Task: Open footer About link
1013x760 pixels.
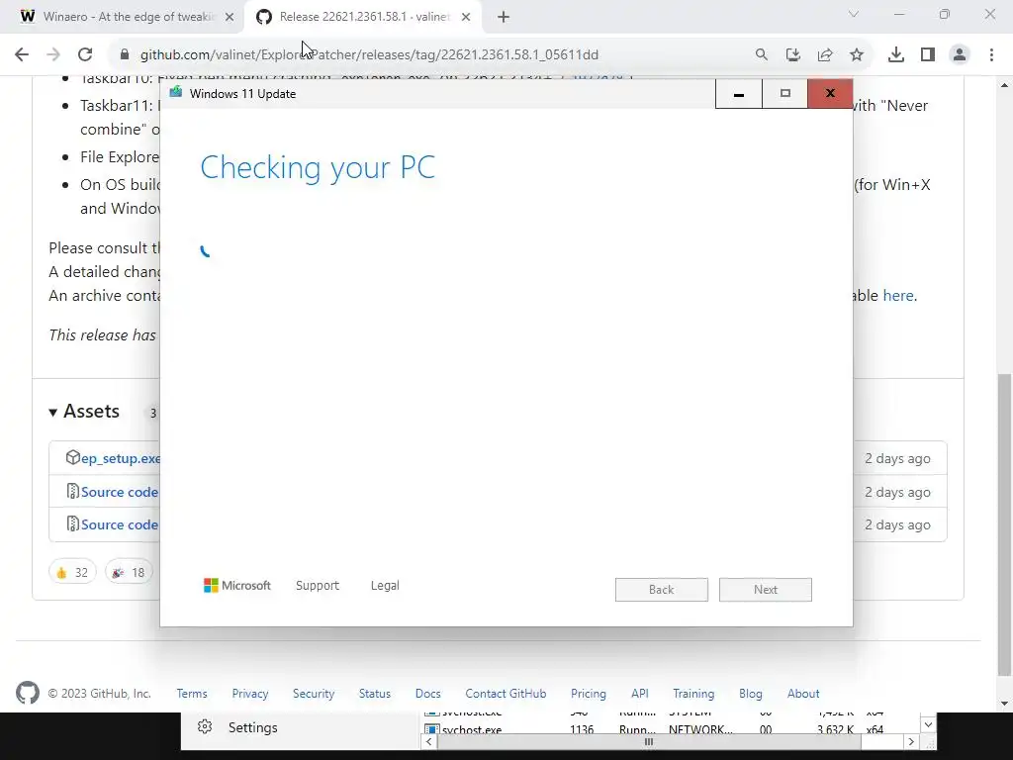Action: coord(803,694)
